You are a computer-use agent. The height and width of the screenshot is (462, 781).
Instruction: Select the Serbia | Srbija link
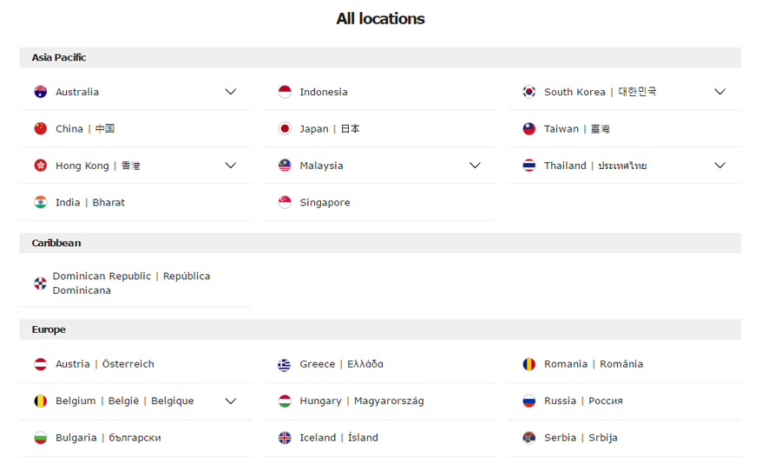[581, 439]
